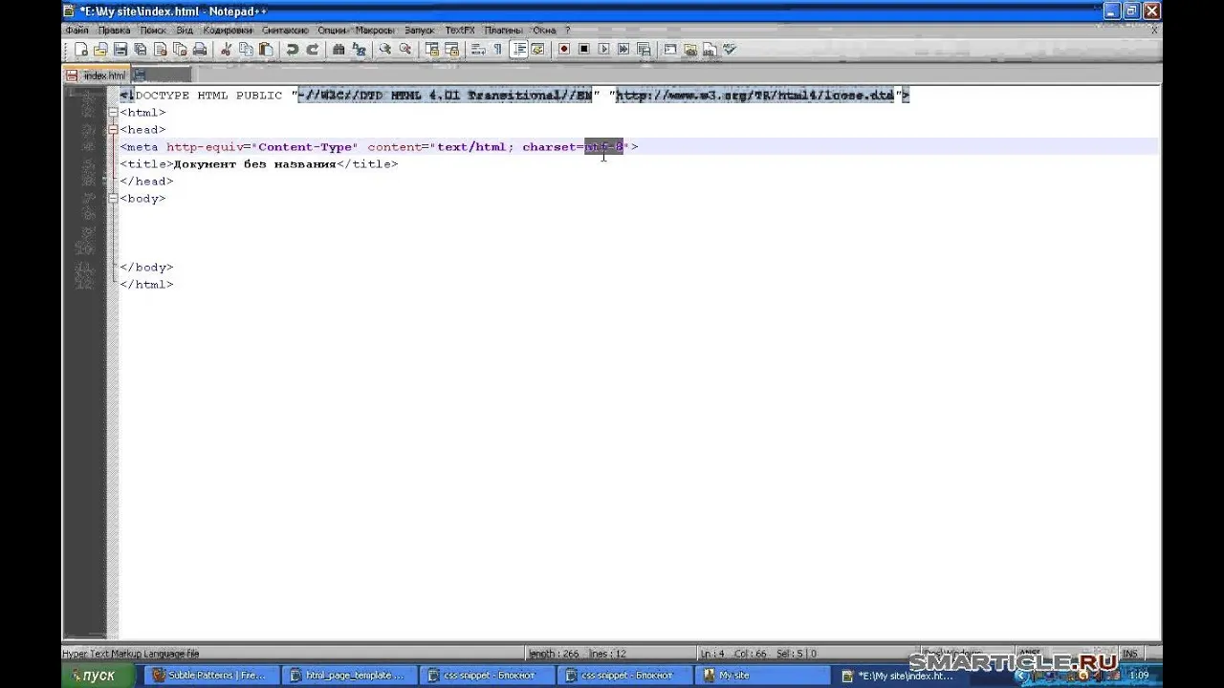Image resolution: width=1224 pixels, height=688 pixels.
Task: Open the Вид menu
Action: [185, 31]
